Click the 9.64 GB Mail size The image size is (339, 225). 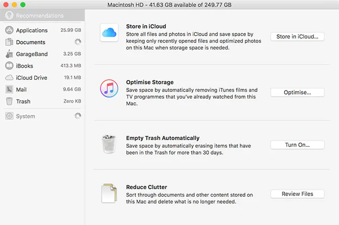click(x=72, y=89)
